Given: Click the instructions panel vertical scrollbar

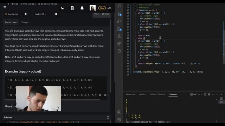Looking at the screenshot, I should (110, 56).
